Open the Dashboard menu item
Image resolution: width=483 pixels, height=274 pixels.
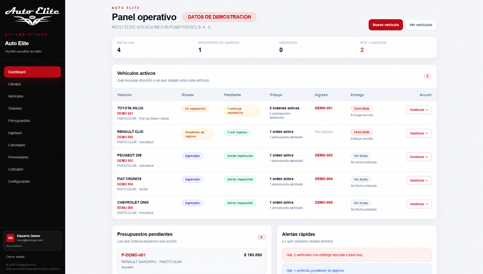click(32, 72)
